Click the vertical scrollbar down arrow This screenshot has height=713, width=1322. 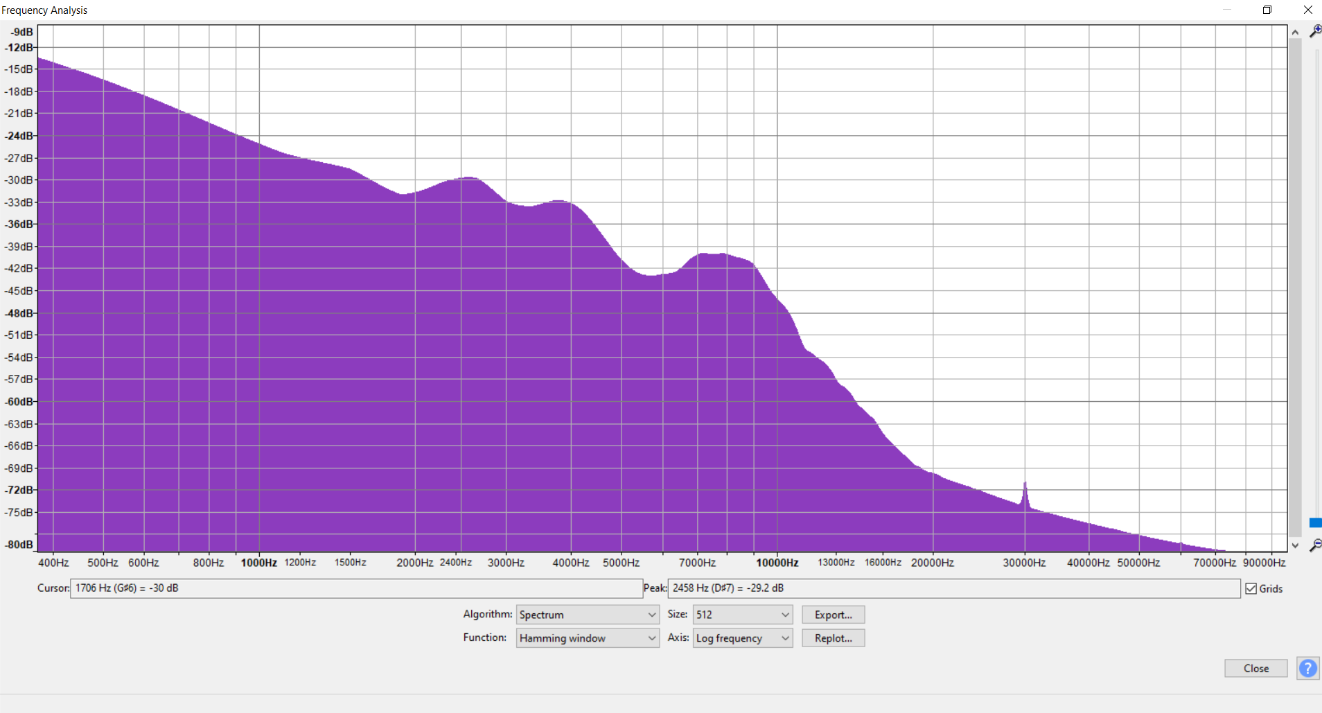(1295, 545)
